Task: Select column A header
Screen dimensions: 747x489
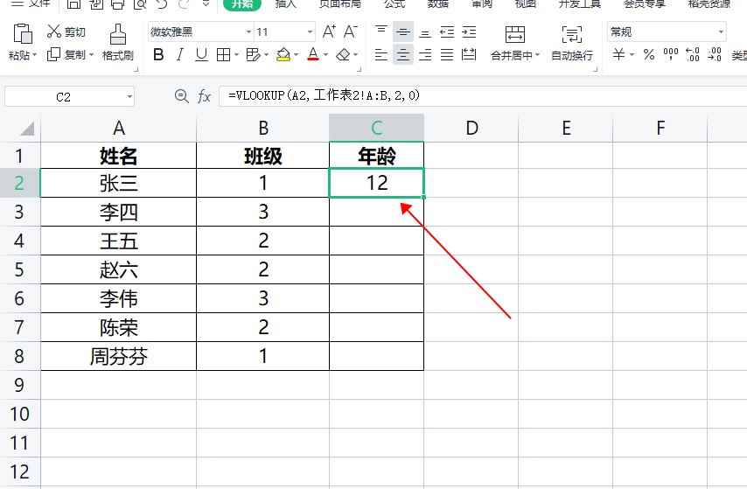Action: (x=119, y=128)
